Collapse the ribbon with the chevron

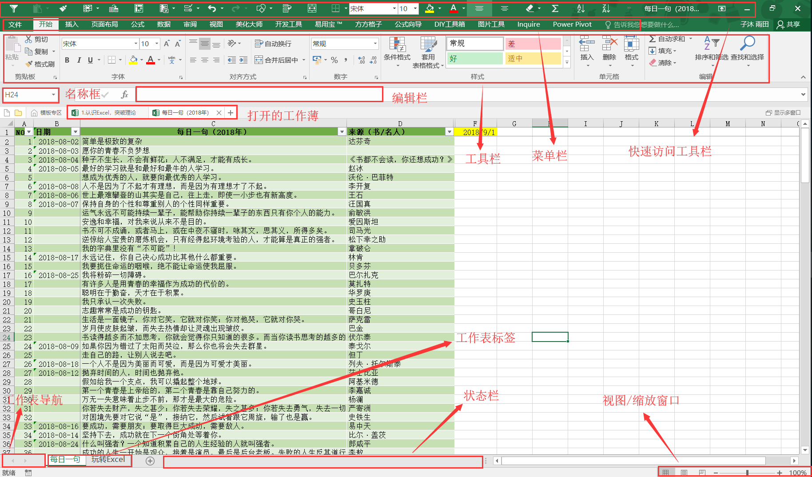(x=803, y=77)
